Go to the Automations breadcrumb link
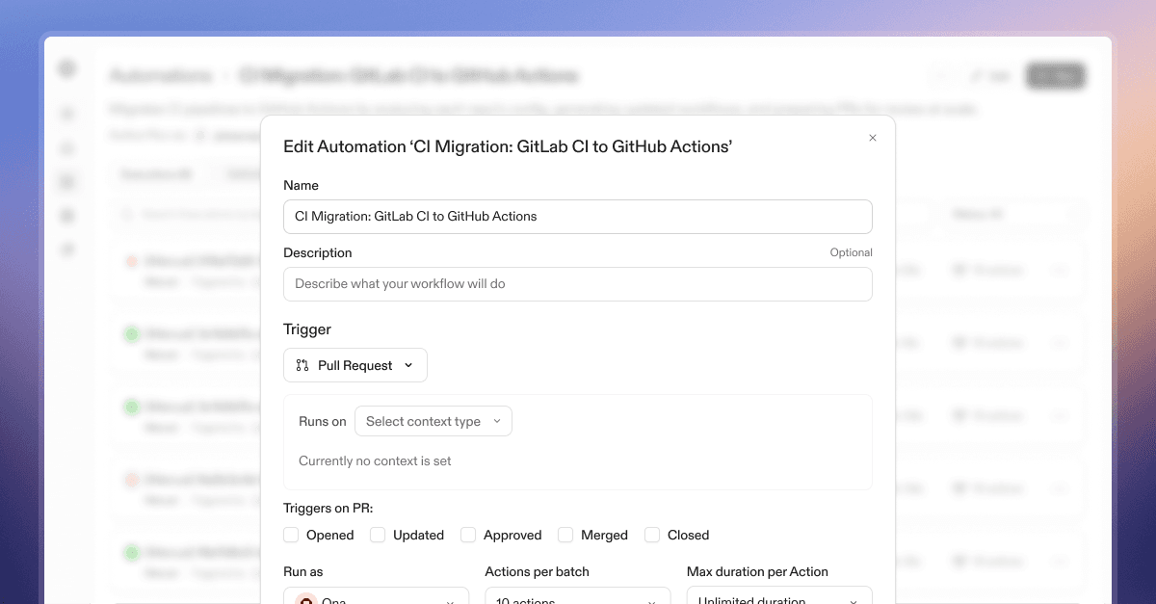 click(x=160, y=76)
